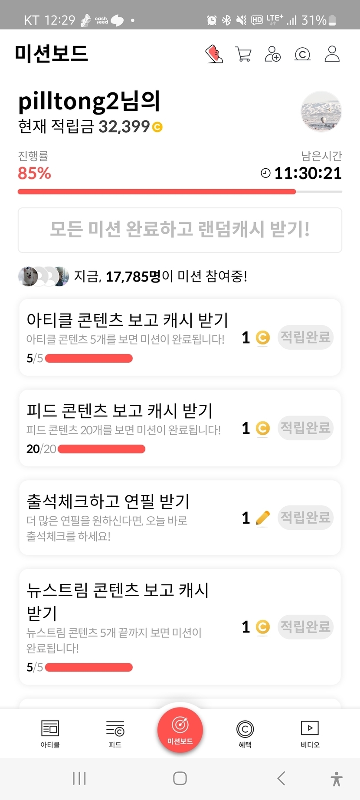
Task: Tap the participant avatars next to 17,785명
Action: click(43, 276)
